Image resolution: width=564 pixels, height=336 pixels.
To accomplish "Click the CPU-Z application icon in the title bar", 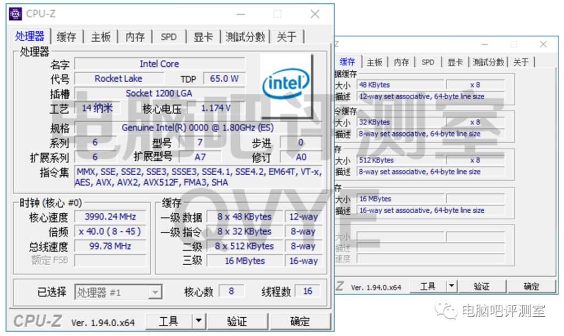I will pos(15,13).
